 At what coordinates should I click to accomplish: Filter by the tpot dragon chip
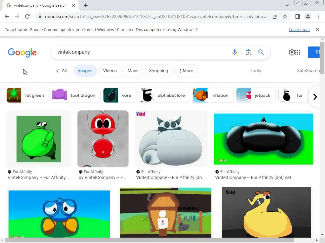(76, 95)
